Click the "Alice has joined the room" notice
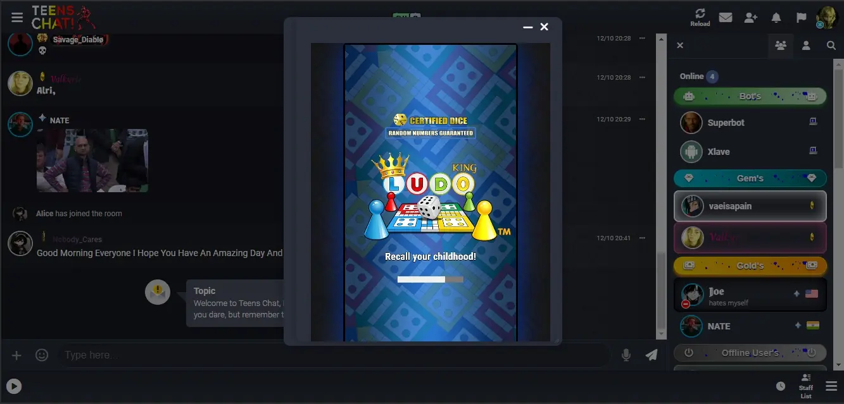This screenshot has height=404, width=844. coord(79,214)
